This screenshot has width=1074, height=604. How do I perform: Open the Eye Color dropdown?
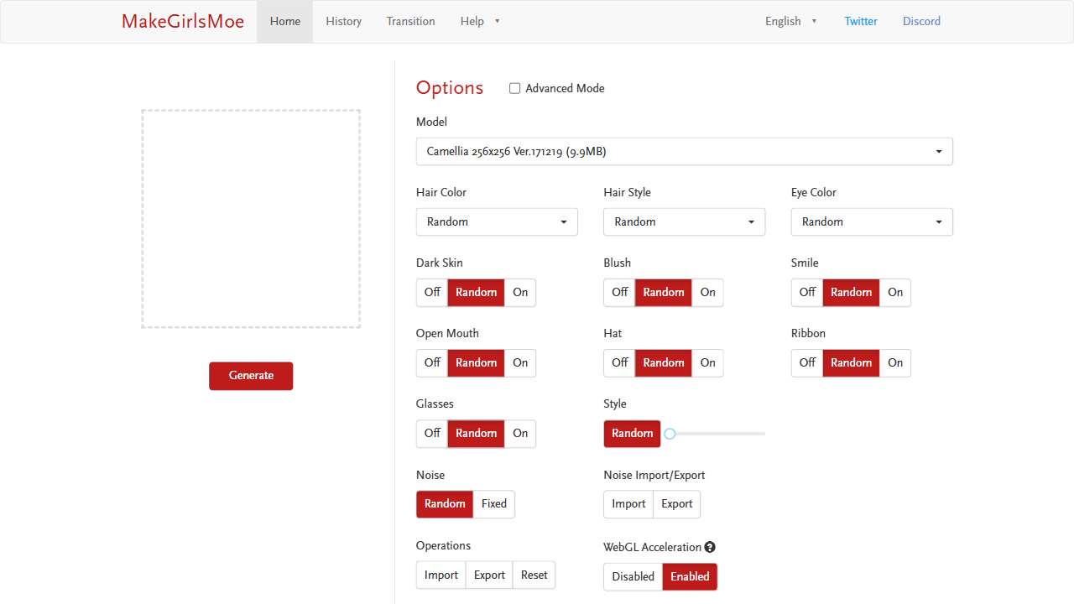pos(871,222)
